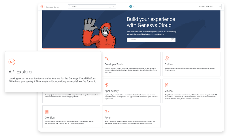
Task: Click into the hero banner search field
Action: [x=151, y=40]
